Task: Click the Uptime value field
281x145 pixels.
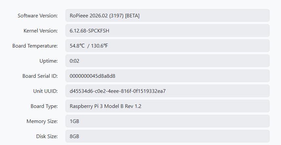Action: point(167,61)
